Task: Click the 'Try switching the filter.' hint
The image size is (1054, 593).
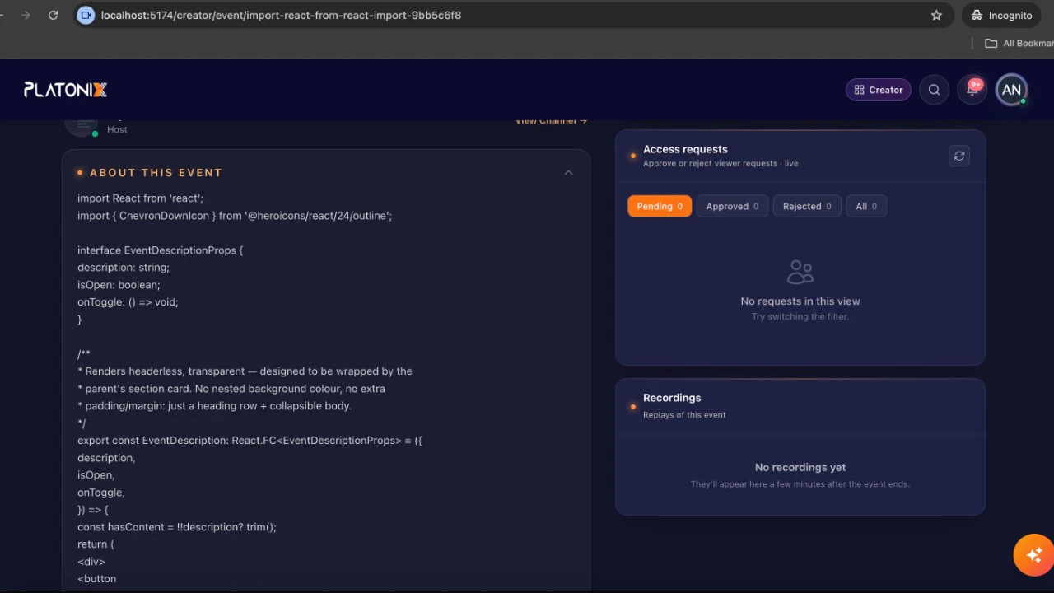Action: point(800,317)
